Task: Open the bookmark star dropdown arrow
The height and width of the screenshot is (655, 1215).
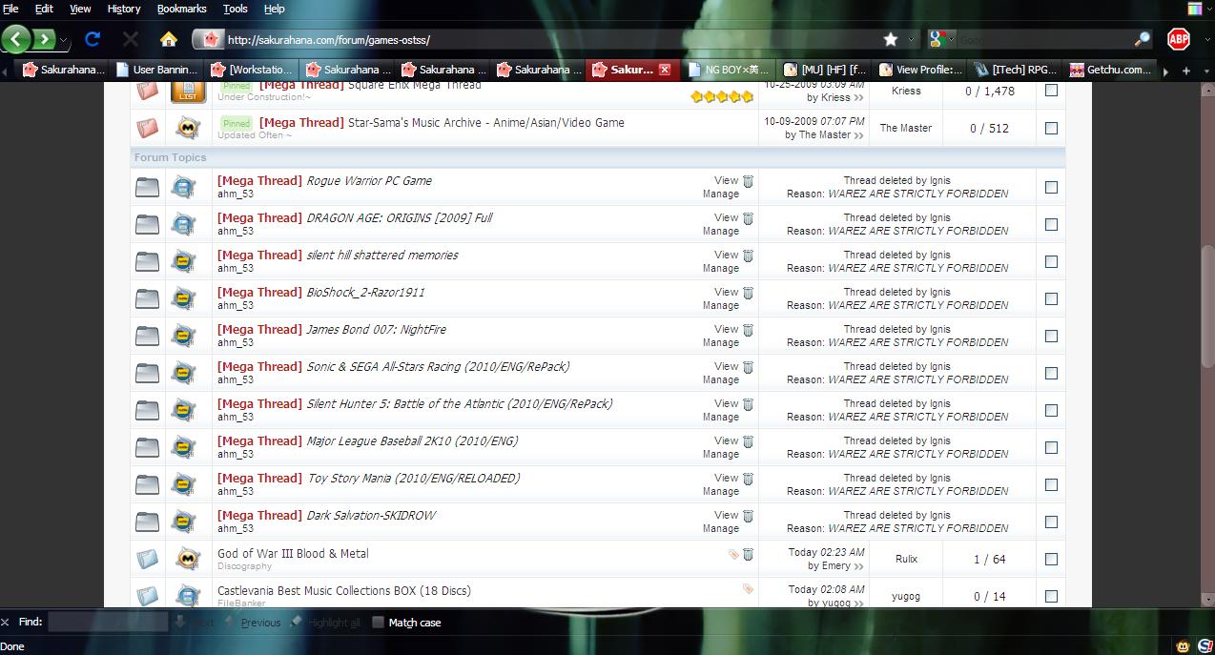Action: click(912, 40)
